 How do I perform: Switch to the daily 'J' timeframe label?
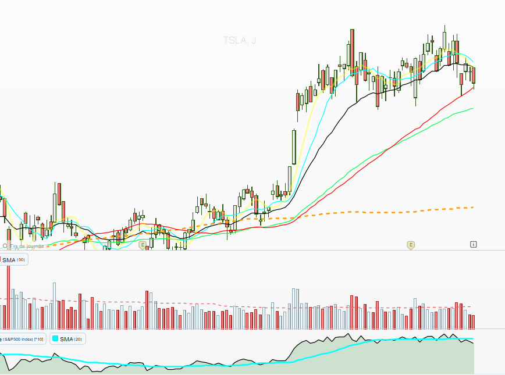click(x=252, y=41)
